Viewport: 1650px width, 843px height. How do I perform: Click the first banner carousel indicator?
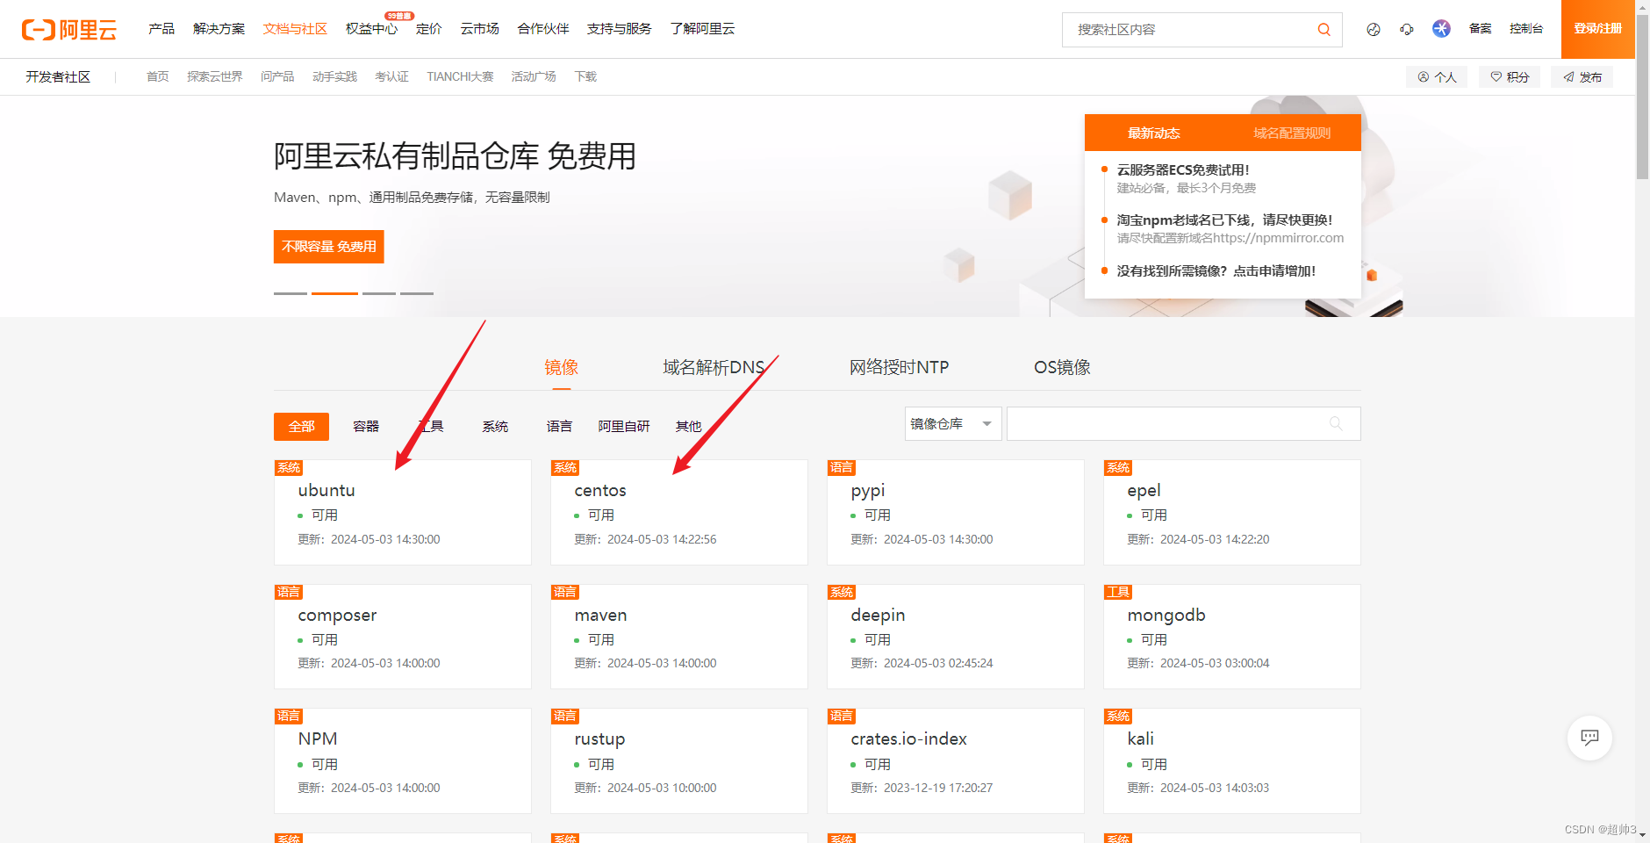click(291, 293)
